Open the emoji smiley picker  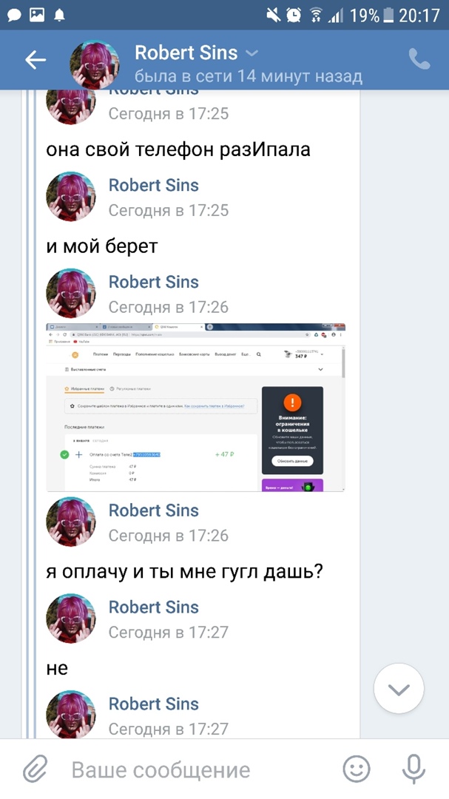tap(357, 769)
